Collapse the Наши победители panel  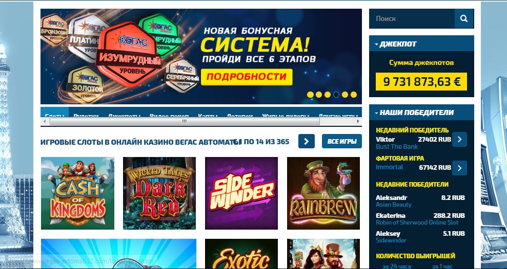click(x=377, y=113)
